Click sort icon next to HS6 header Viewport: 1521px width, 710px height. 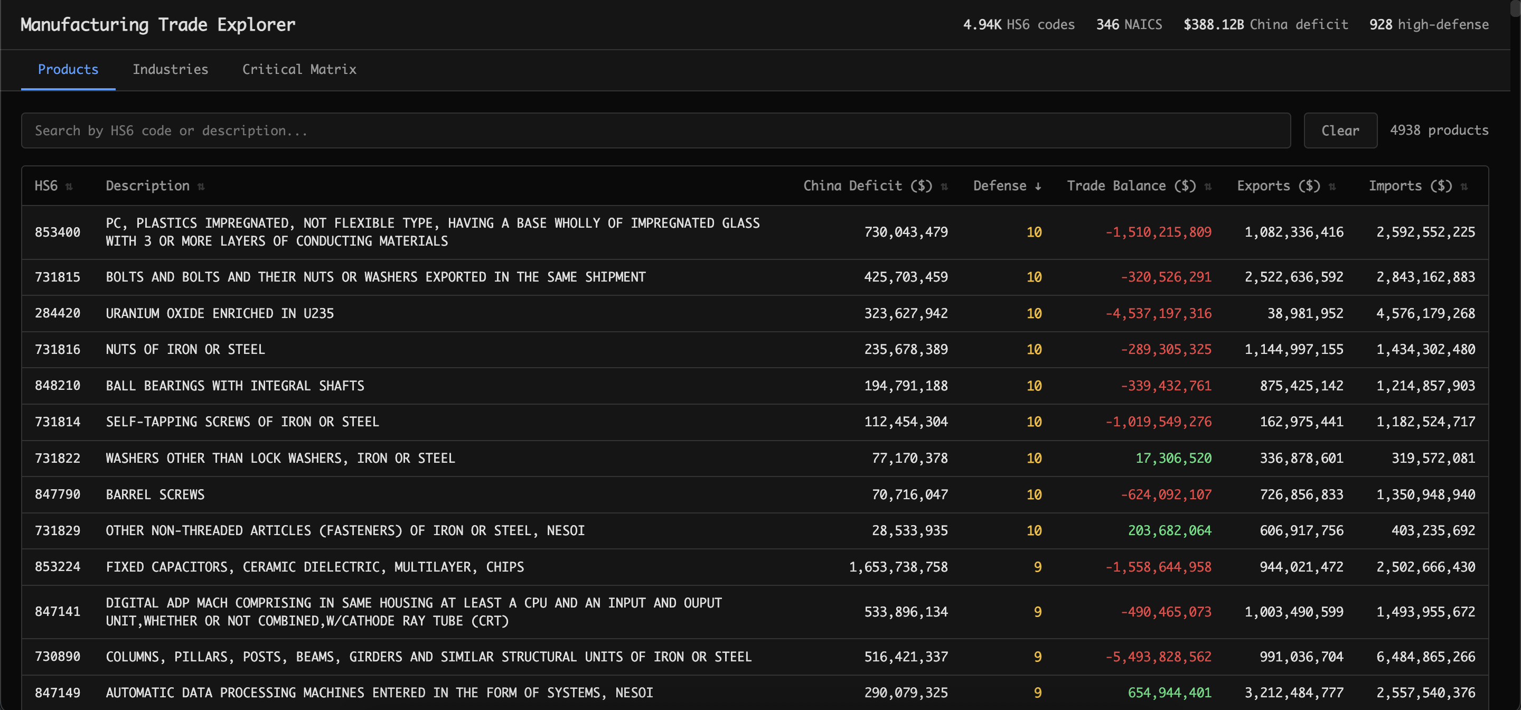69,186
